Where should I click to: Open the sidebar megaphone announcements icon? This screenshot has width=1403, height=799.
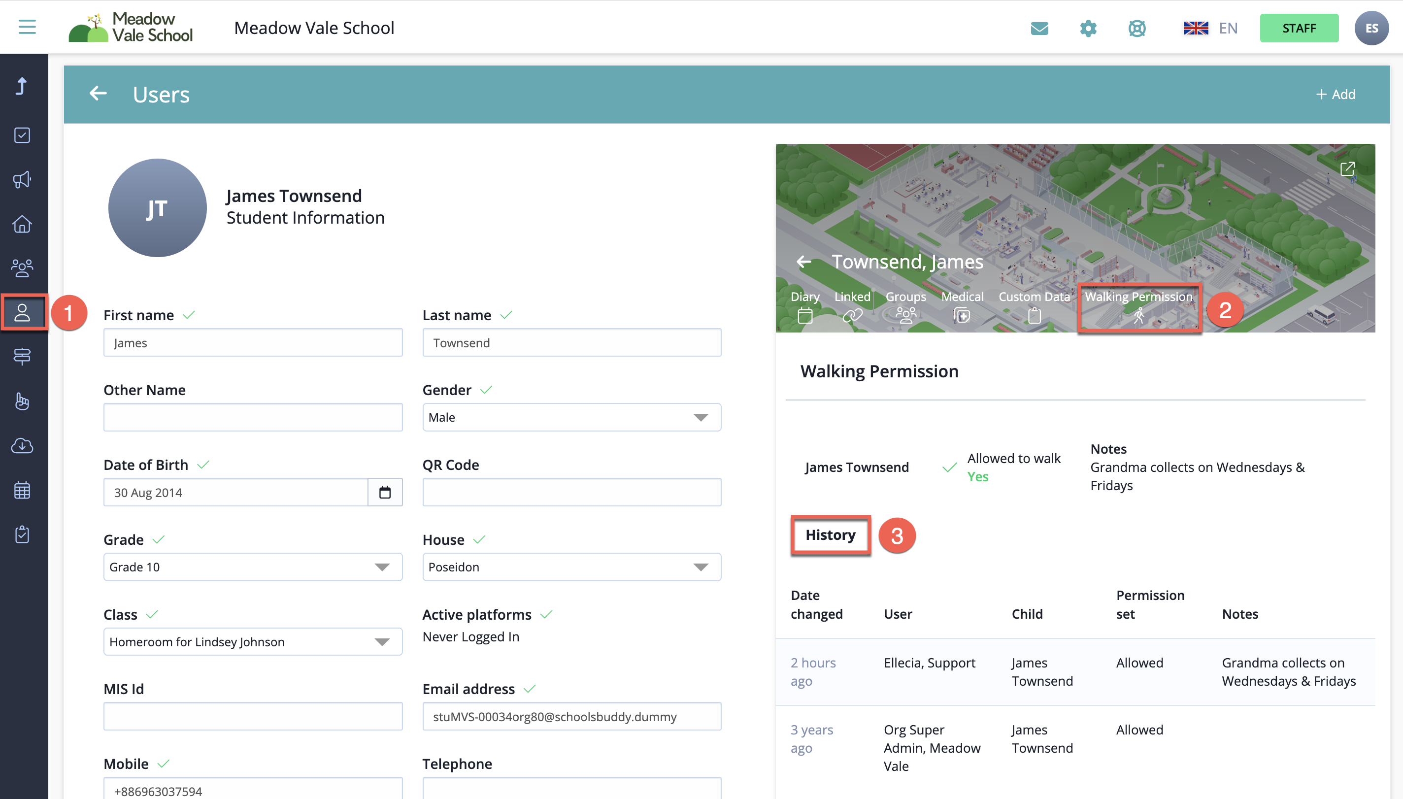pos(22,179)
